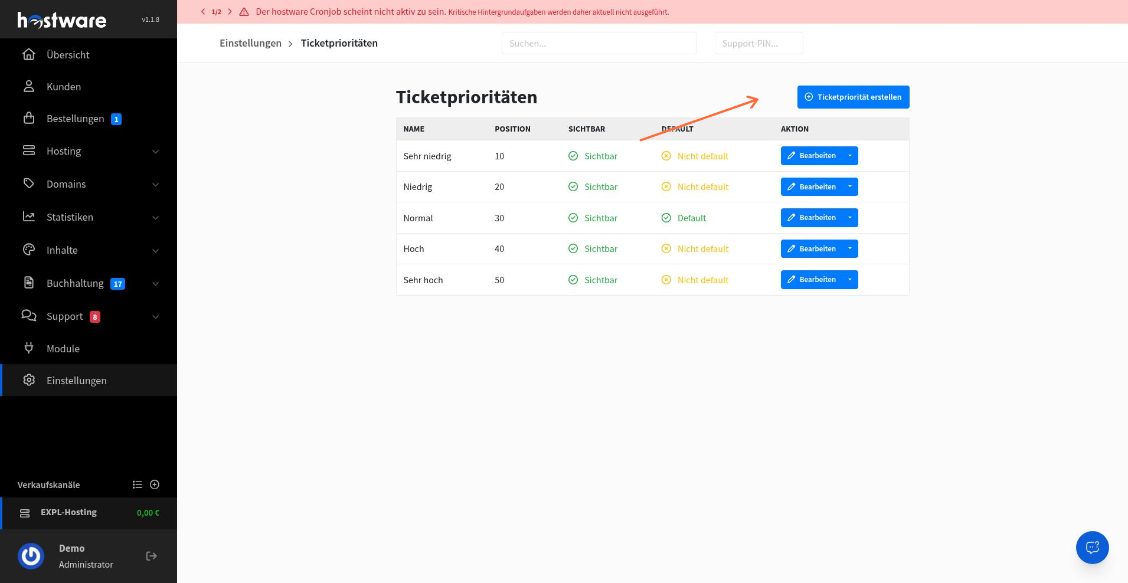Add a new Verkaufskanal plus icon
This screenshot has height=583, width=1128.
tap(155, 484)
